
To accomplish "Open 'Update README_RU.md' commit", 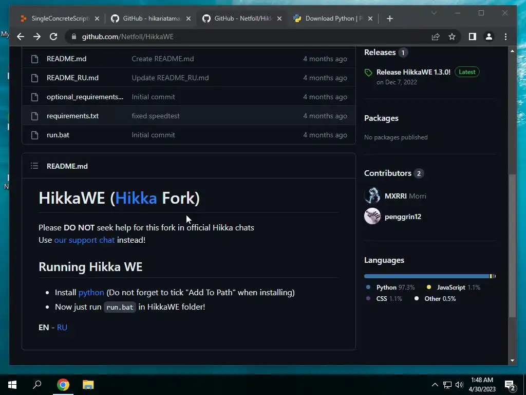I will pos(170,78).
